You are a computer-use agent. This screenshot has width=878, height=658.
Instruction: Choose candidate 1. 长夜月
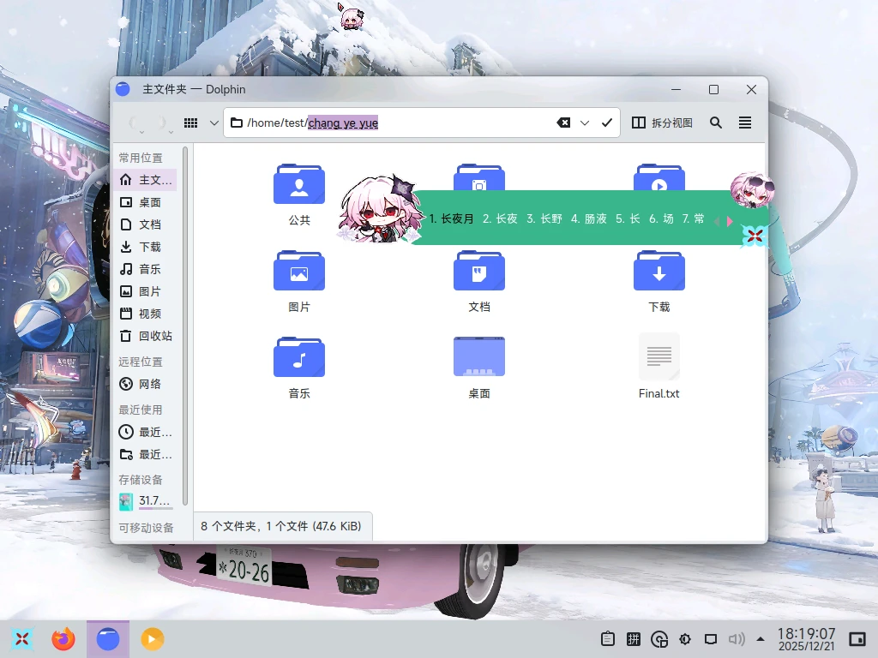click(451, 218)
